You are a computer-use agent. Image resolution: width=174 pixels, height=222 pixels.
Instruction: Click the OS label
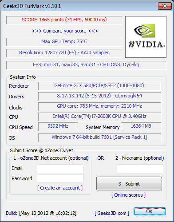click(x=12, y=138)
